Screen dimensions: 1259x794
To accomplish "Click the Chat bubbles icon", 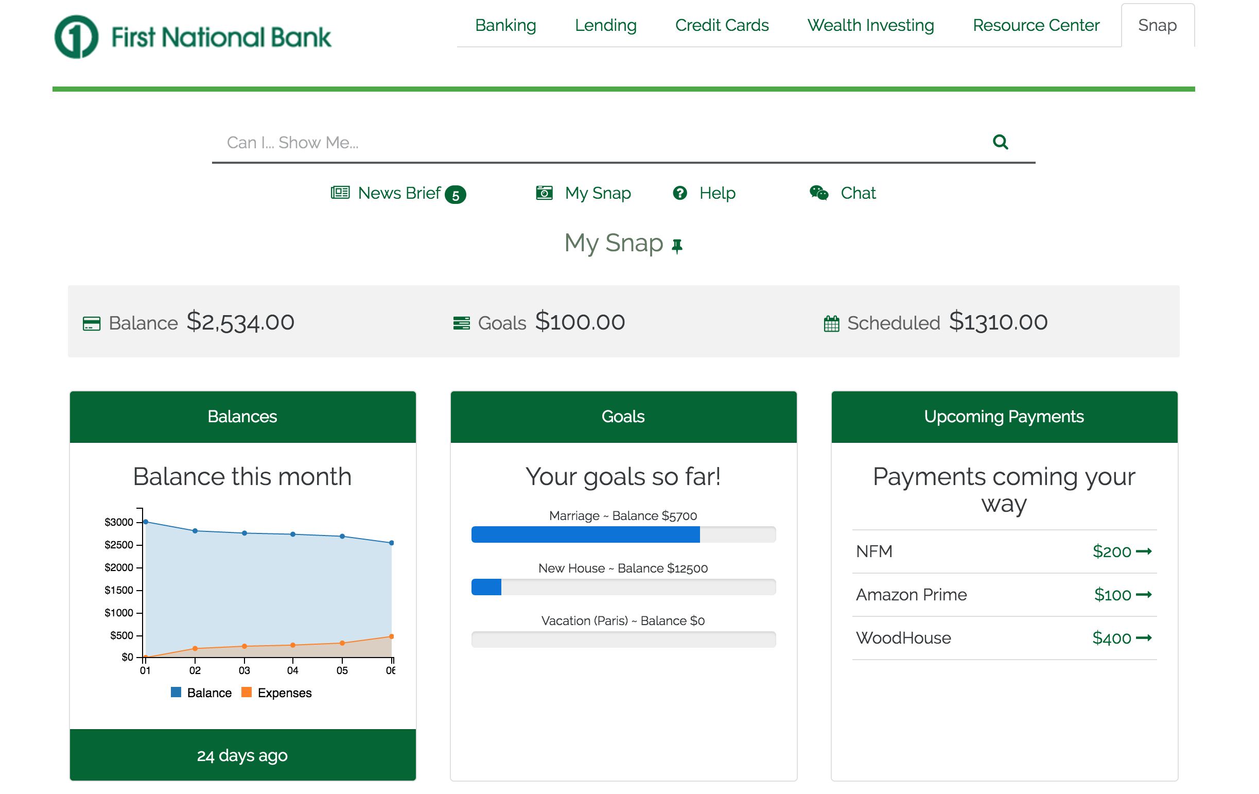I will click(x=818, y=193).
